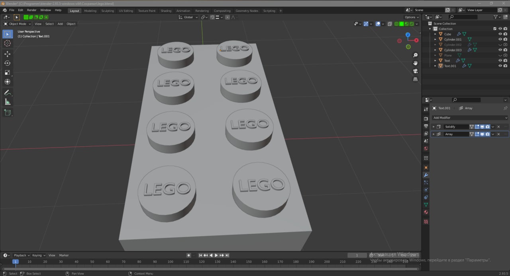
Task: Toggle Array modifier render visibility
Action: [487, 134]
